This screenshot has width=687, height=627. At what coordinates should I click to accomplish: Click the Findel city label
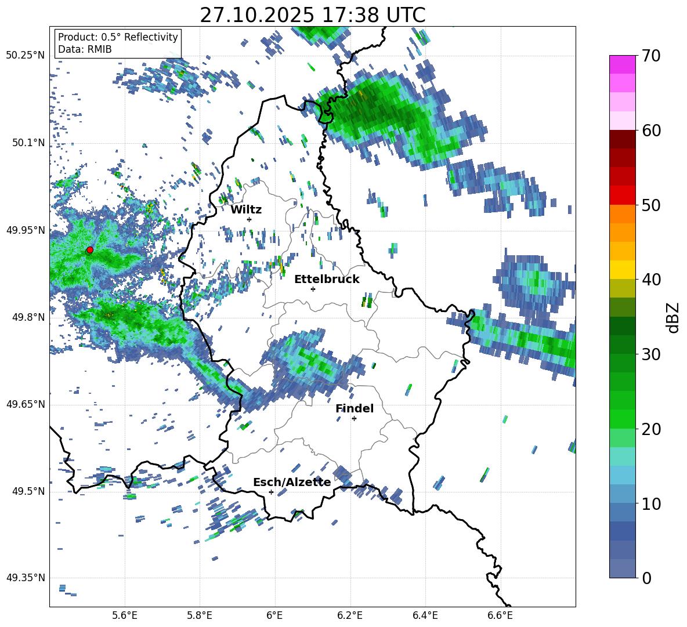coord(355,408)
